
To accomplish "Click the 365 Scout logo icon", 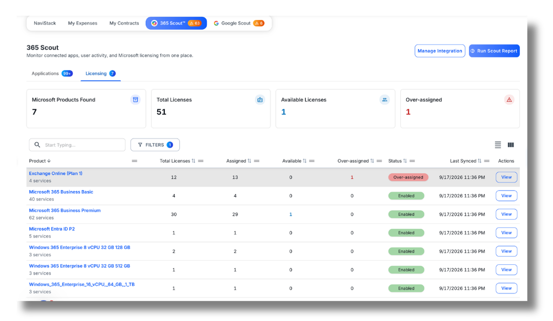I will [154, 23].
